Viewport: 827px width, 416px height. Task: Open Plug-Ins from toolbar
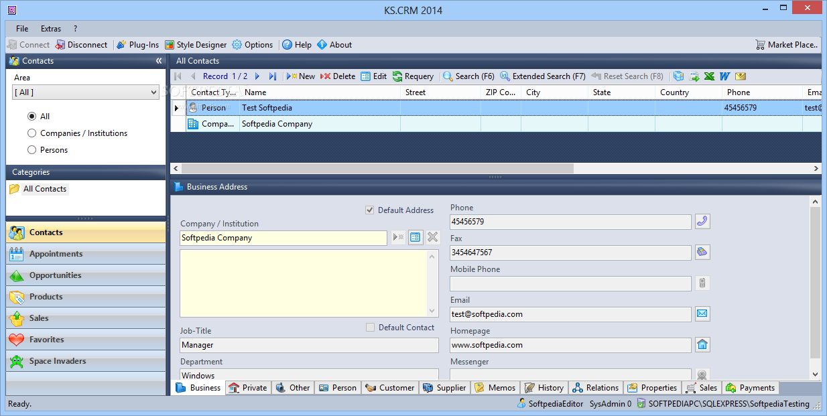(x=138, y=45)
